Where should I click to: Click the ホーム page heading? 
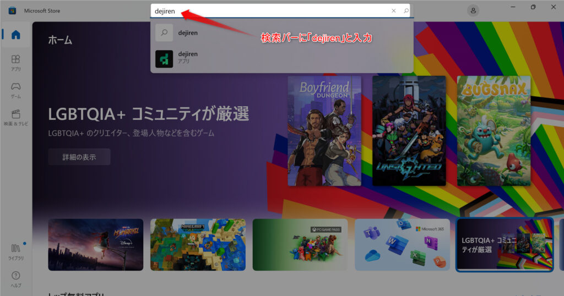[x=60, y=40]
